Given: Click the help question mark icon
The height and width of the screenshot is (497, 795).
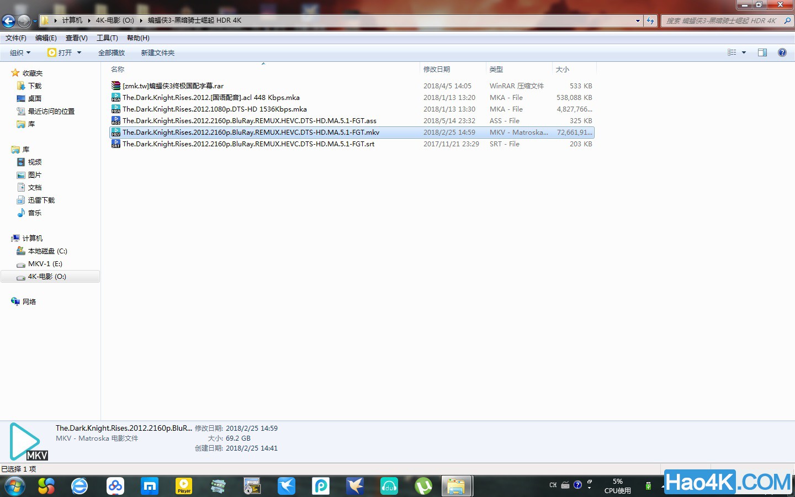Looking at the screenshot, I should tap(782, 52).
